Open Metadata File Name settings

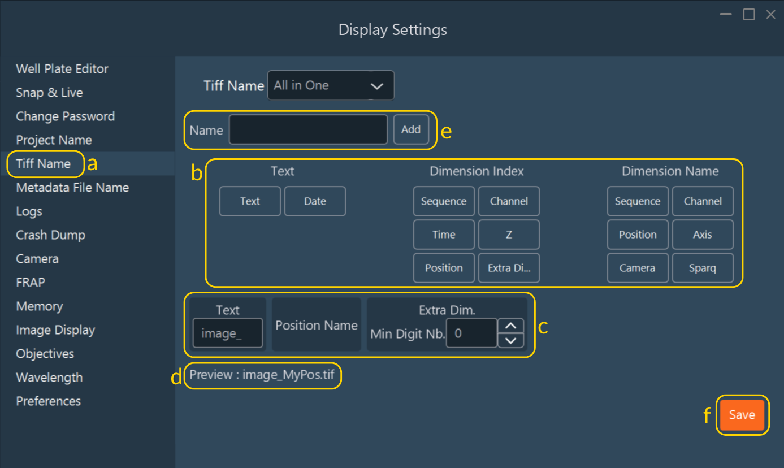[x=72, y=188]
